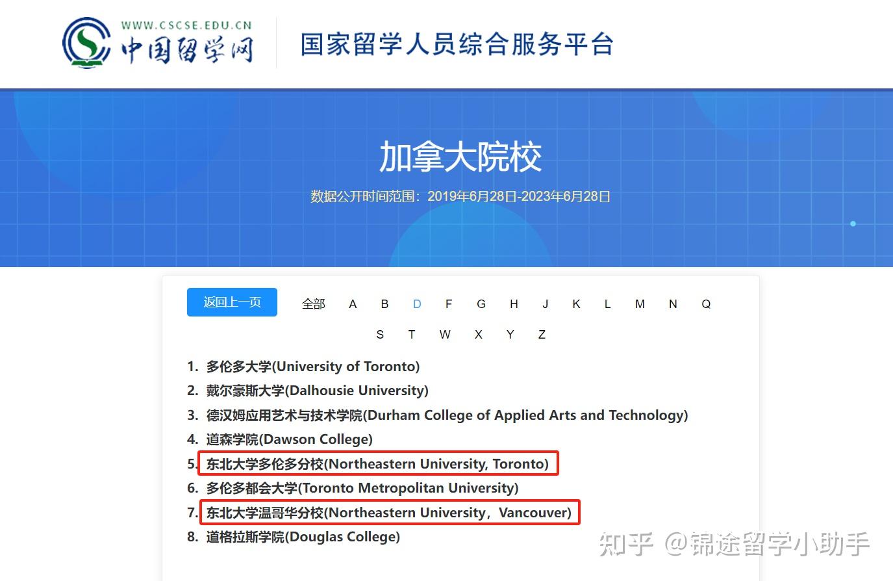Filter schools by letter Z
Screen dimensions: 893x581
(542, 334)
